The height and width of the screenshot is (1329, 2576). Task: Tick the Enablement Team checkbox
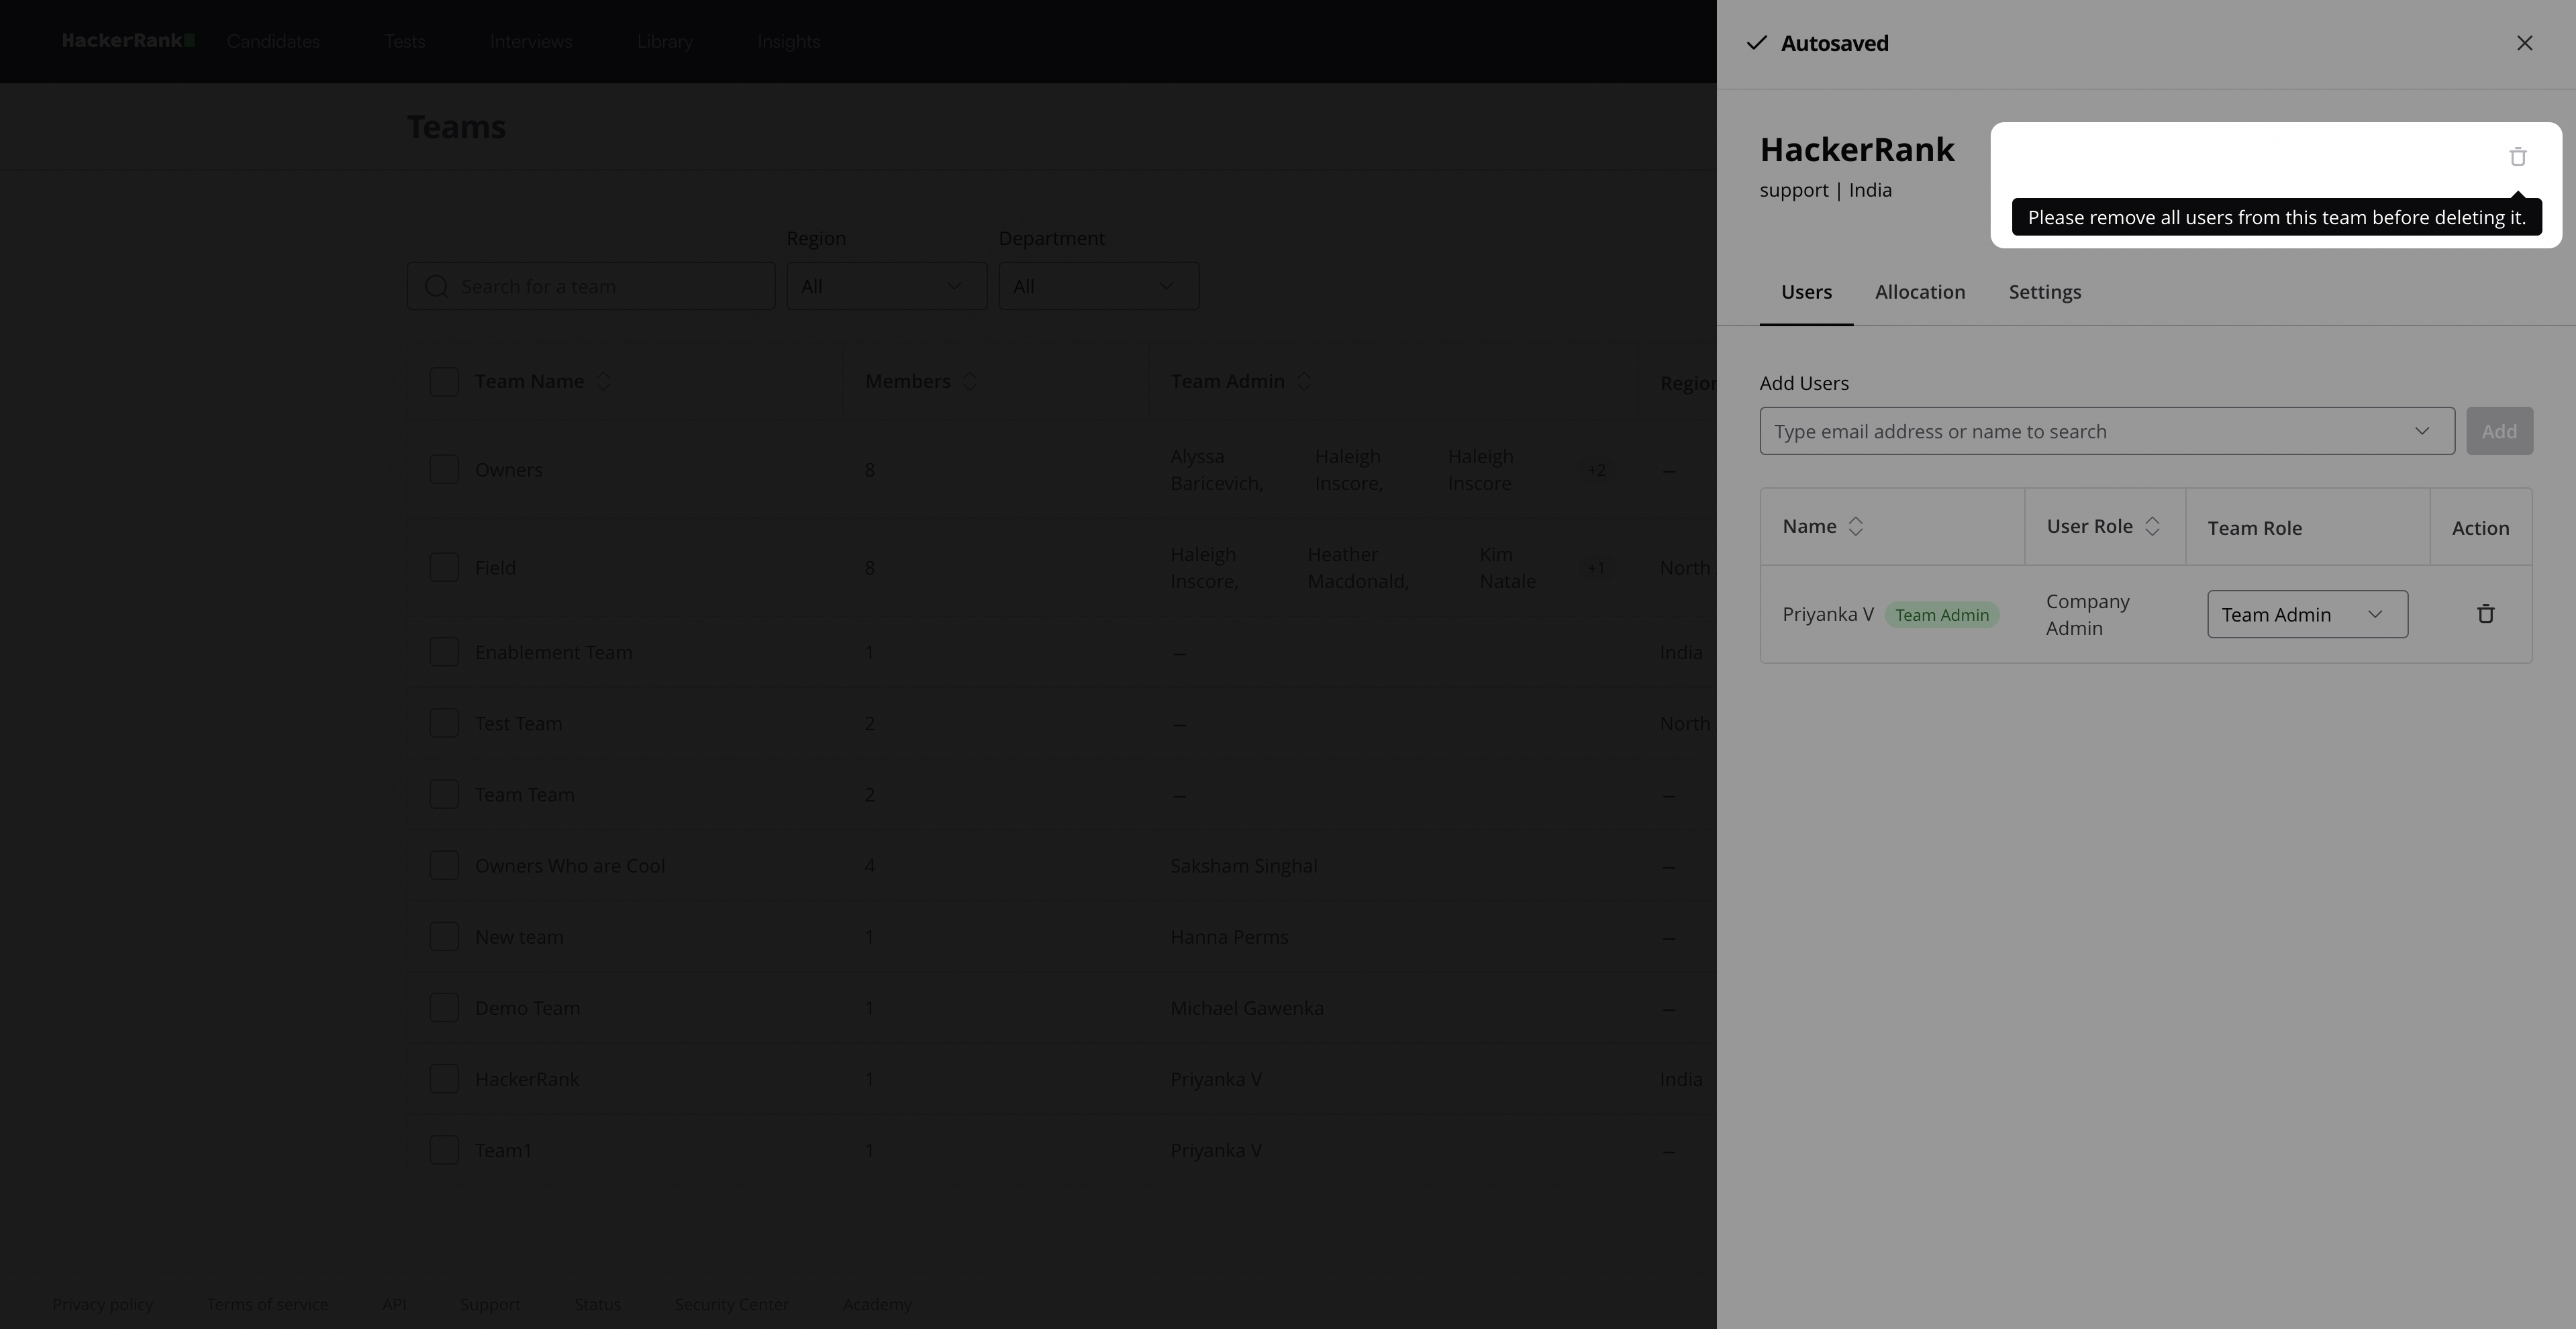(444, 652)
